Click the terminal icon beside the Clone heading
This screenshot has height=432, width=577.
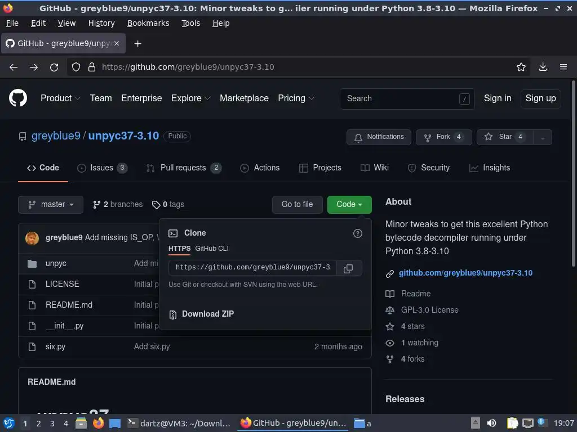coord(173,233)
